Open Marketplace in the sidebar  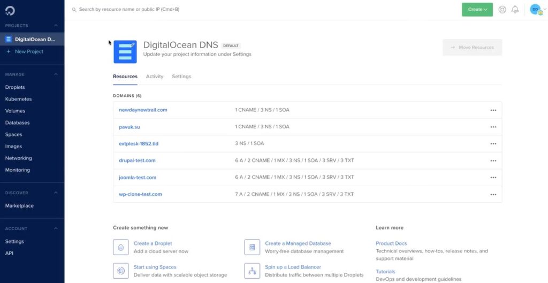click(20, 206)
